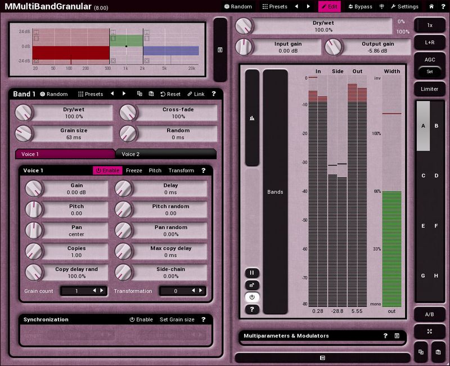Solo the green middle band with S icon

(113, 38)
